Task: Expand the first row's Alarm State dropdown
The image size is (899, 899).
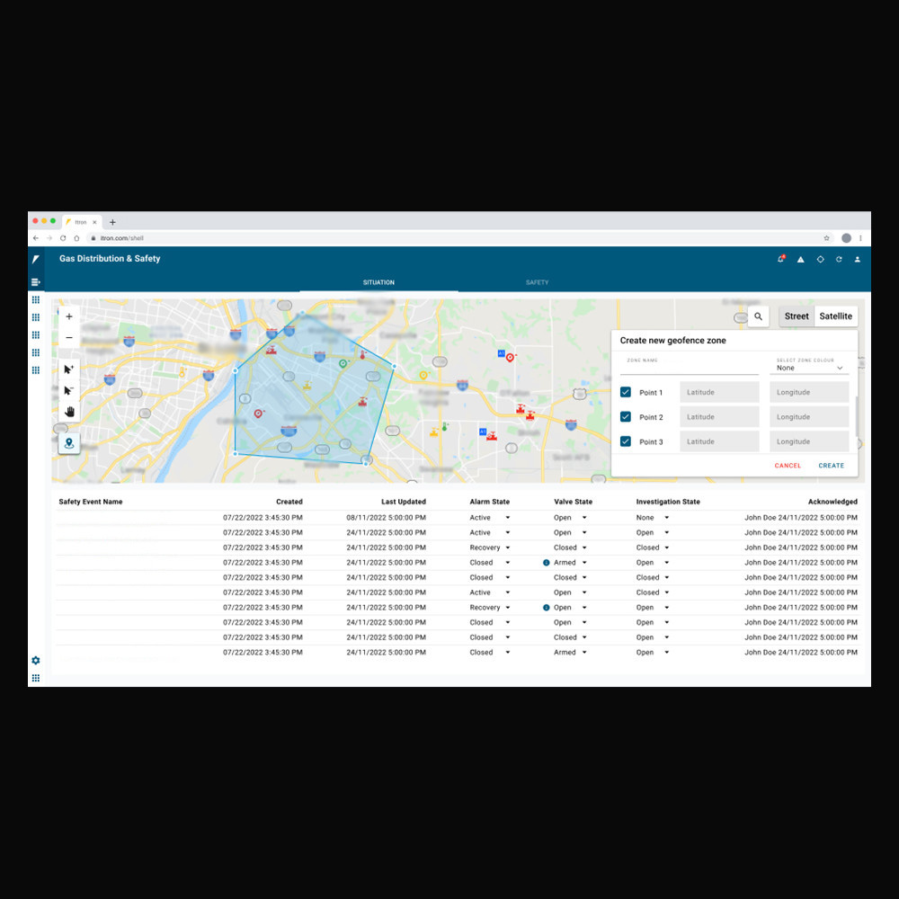Action: click(507, 518)
